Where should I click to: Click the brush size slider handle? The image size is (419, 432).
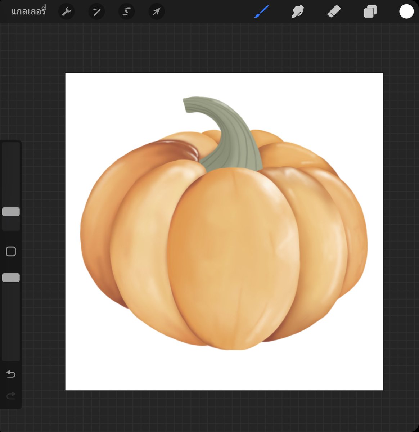pos(11,212)
